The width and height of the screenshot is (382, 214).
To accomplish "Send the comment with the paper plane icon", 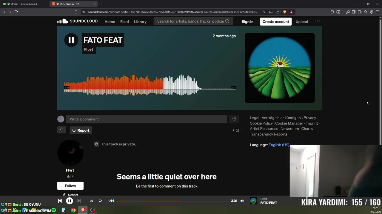I will click(234, 119).
